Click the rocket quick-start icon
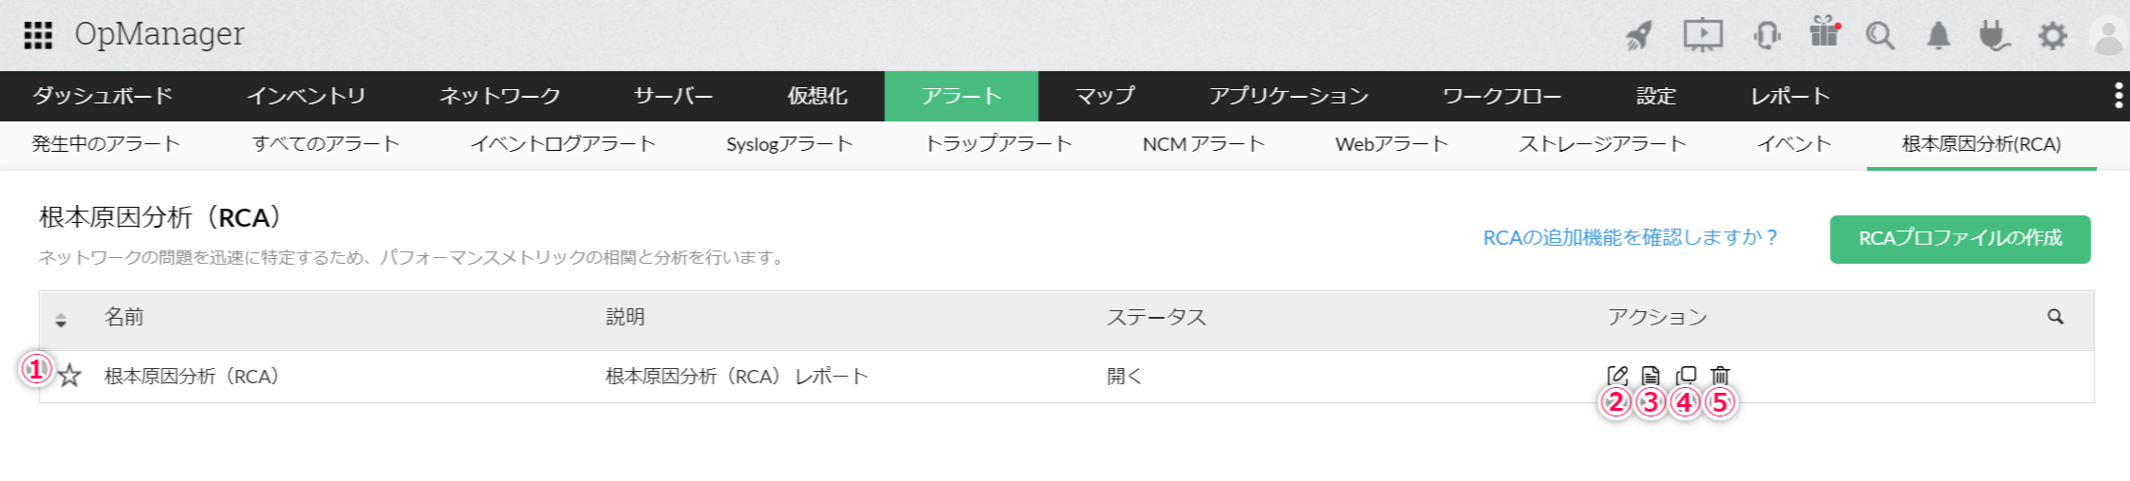The width and height of the screenshot is (2130, 481). [x=1639, y=36]
